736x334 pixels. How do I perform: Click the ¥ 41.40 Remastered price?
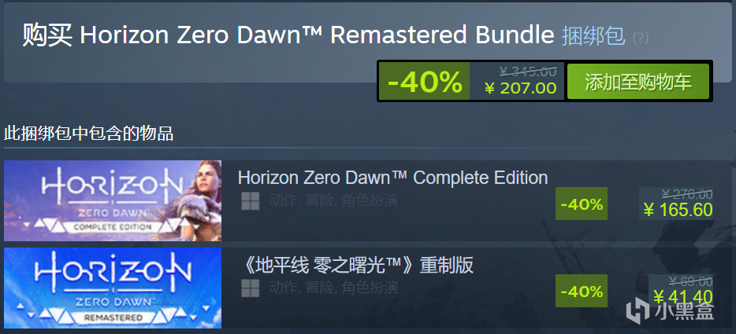[x=683, y=297]
